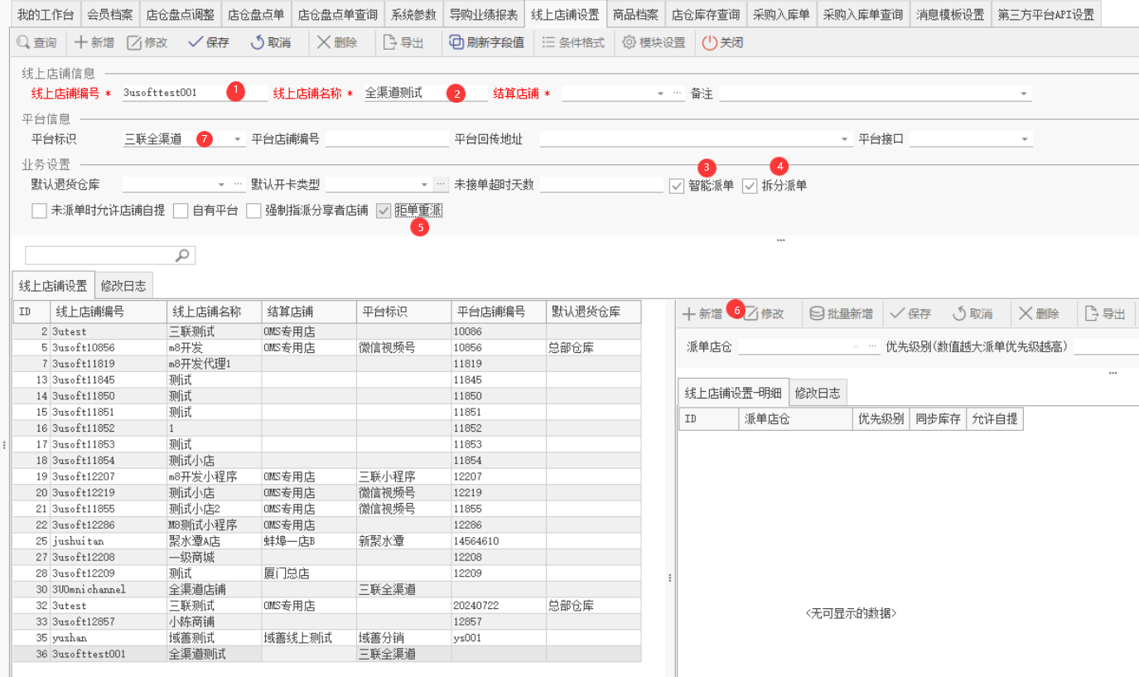Click the ellipsis button next to 派单店仓
This screenshot has height=677, width=1139.
pos(872,346)
